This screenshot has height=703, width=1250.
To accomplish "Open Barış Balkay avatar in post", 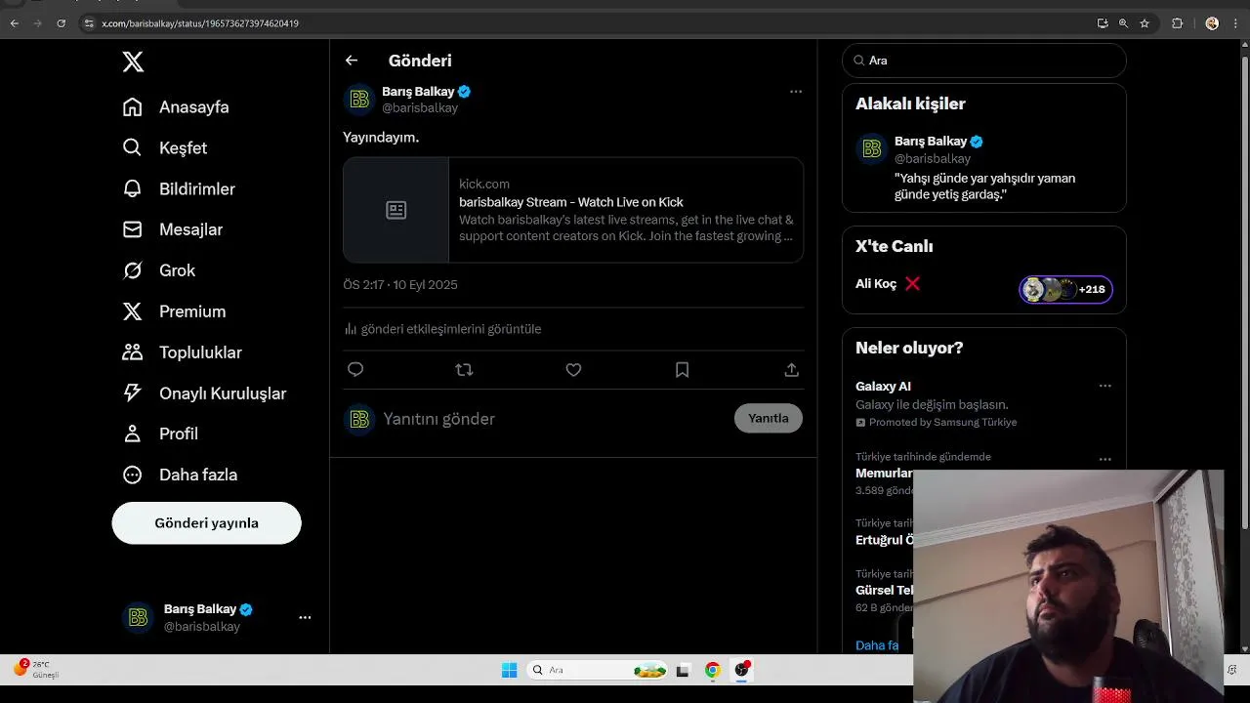I will (x=359, y=99).
